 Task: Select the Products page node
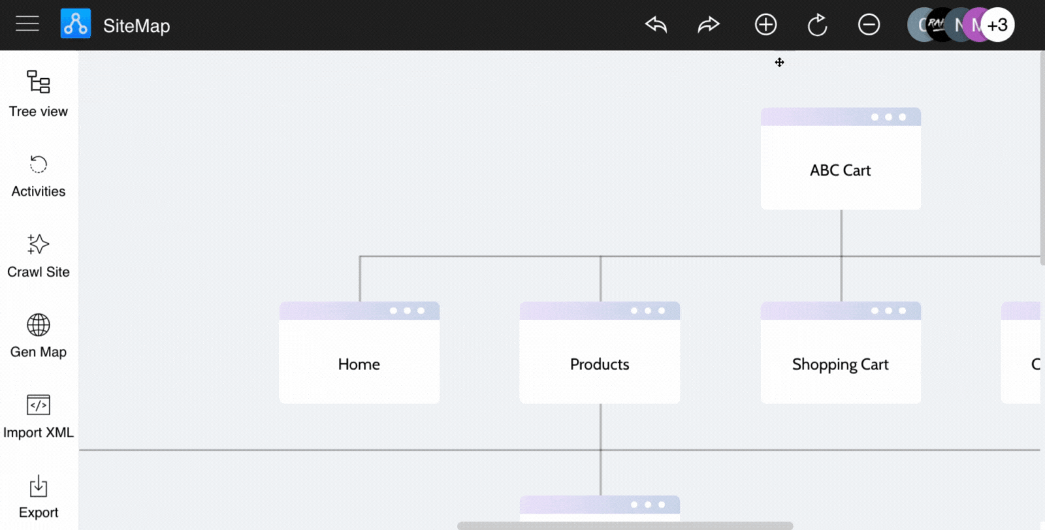click(600, 352)
